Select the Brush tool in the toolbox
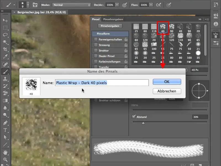221x166 pixels. [x=5, y=72]
